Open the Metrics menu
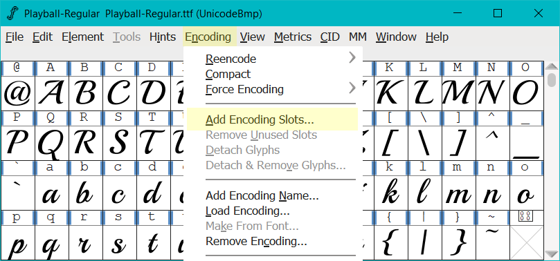 coord(293,37)
